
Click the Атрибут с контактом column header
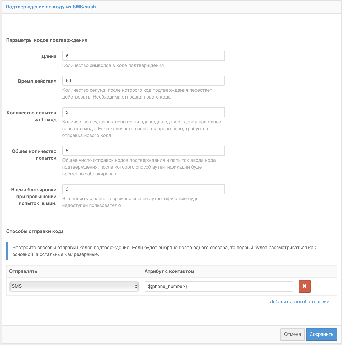(169, 271)
